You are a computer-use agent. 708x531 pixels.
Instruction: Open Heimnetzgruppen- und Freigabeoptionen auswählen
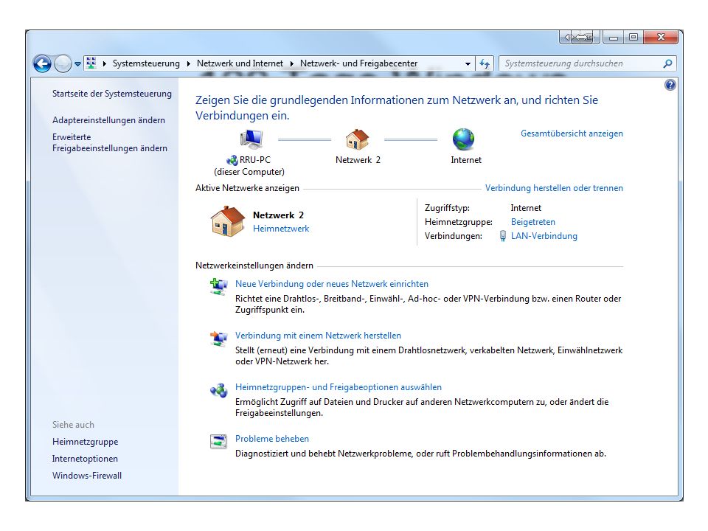pyautogui.click(x=339, y=387)
